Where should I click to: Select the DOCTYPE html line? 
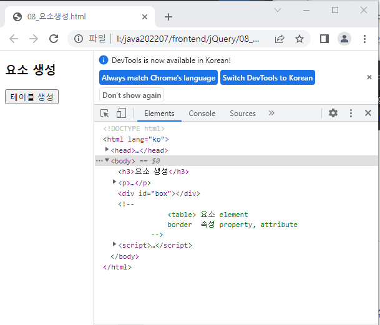point(134,129)
